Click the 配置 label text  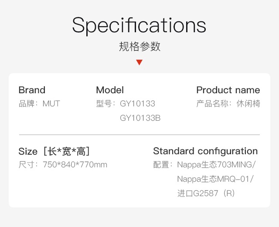tap(161, 165)
